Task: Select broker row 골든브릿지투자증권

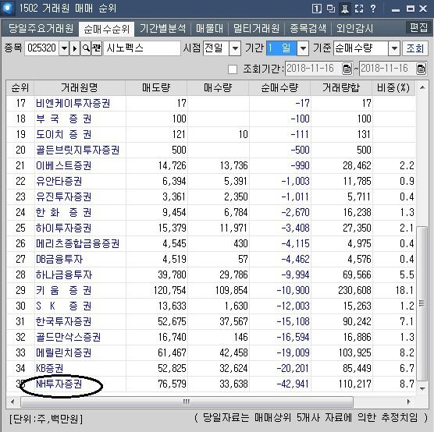Action: pos(211,150)
